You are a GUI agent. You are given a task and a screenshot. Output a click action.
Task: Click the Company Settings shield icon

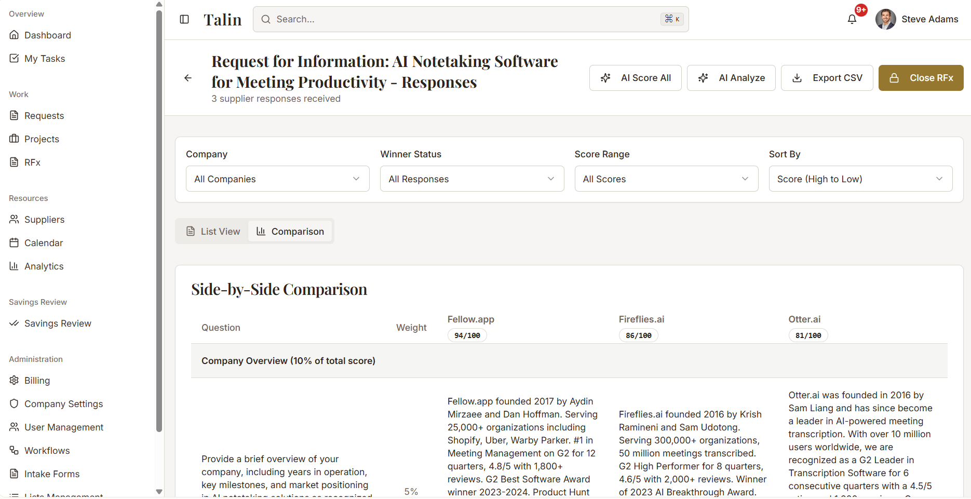[14, 403]
